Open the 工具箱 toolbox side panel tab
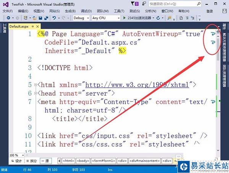Image resolution: width=229 pixels, height=173 pixels. [4, 28]
